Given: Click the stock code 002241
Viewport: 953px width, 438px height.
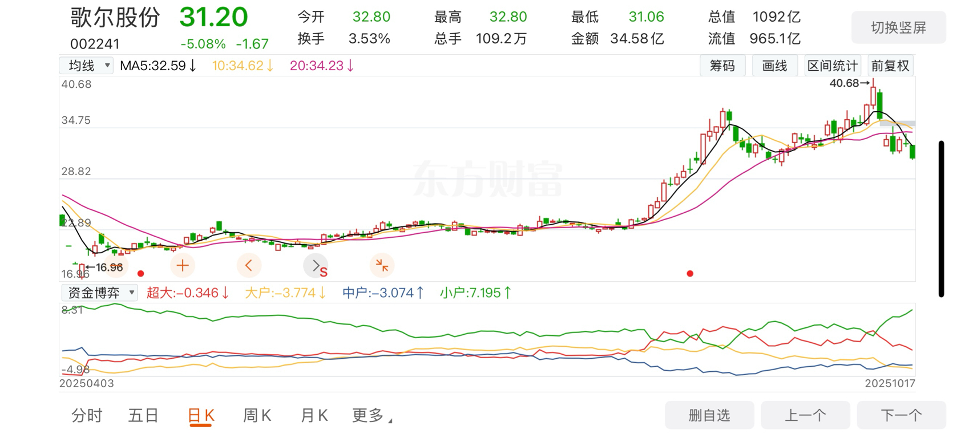Looking at the screenshot, I should 95,44.
